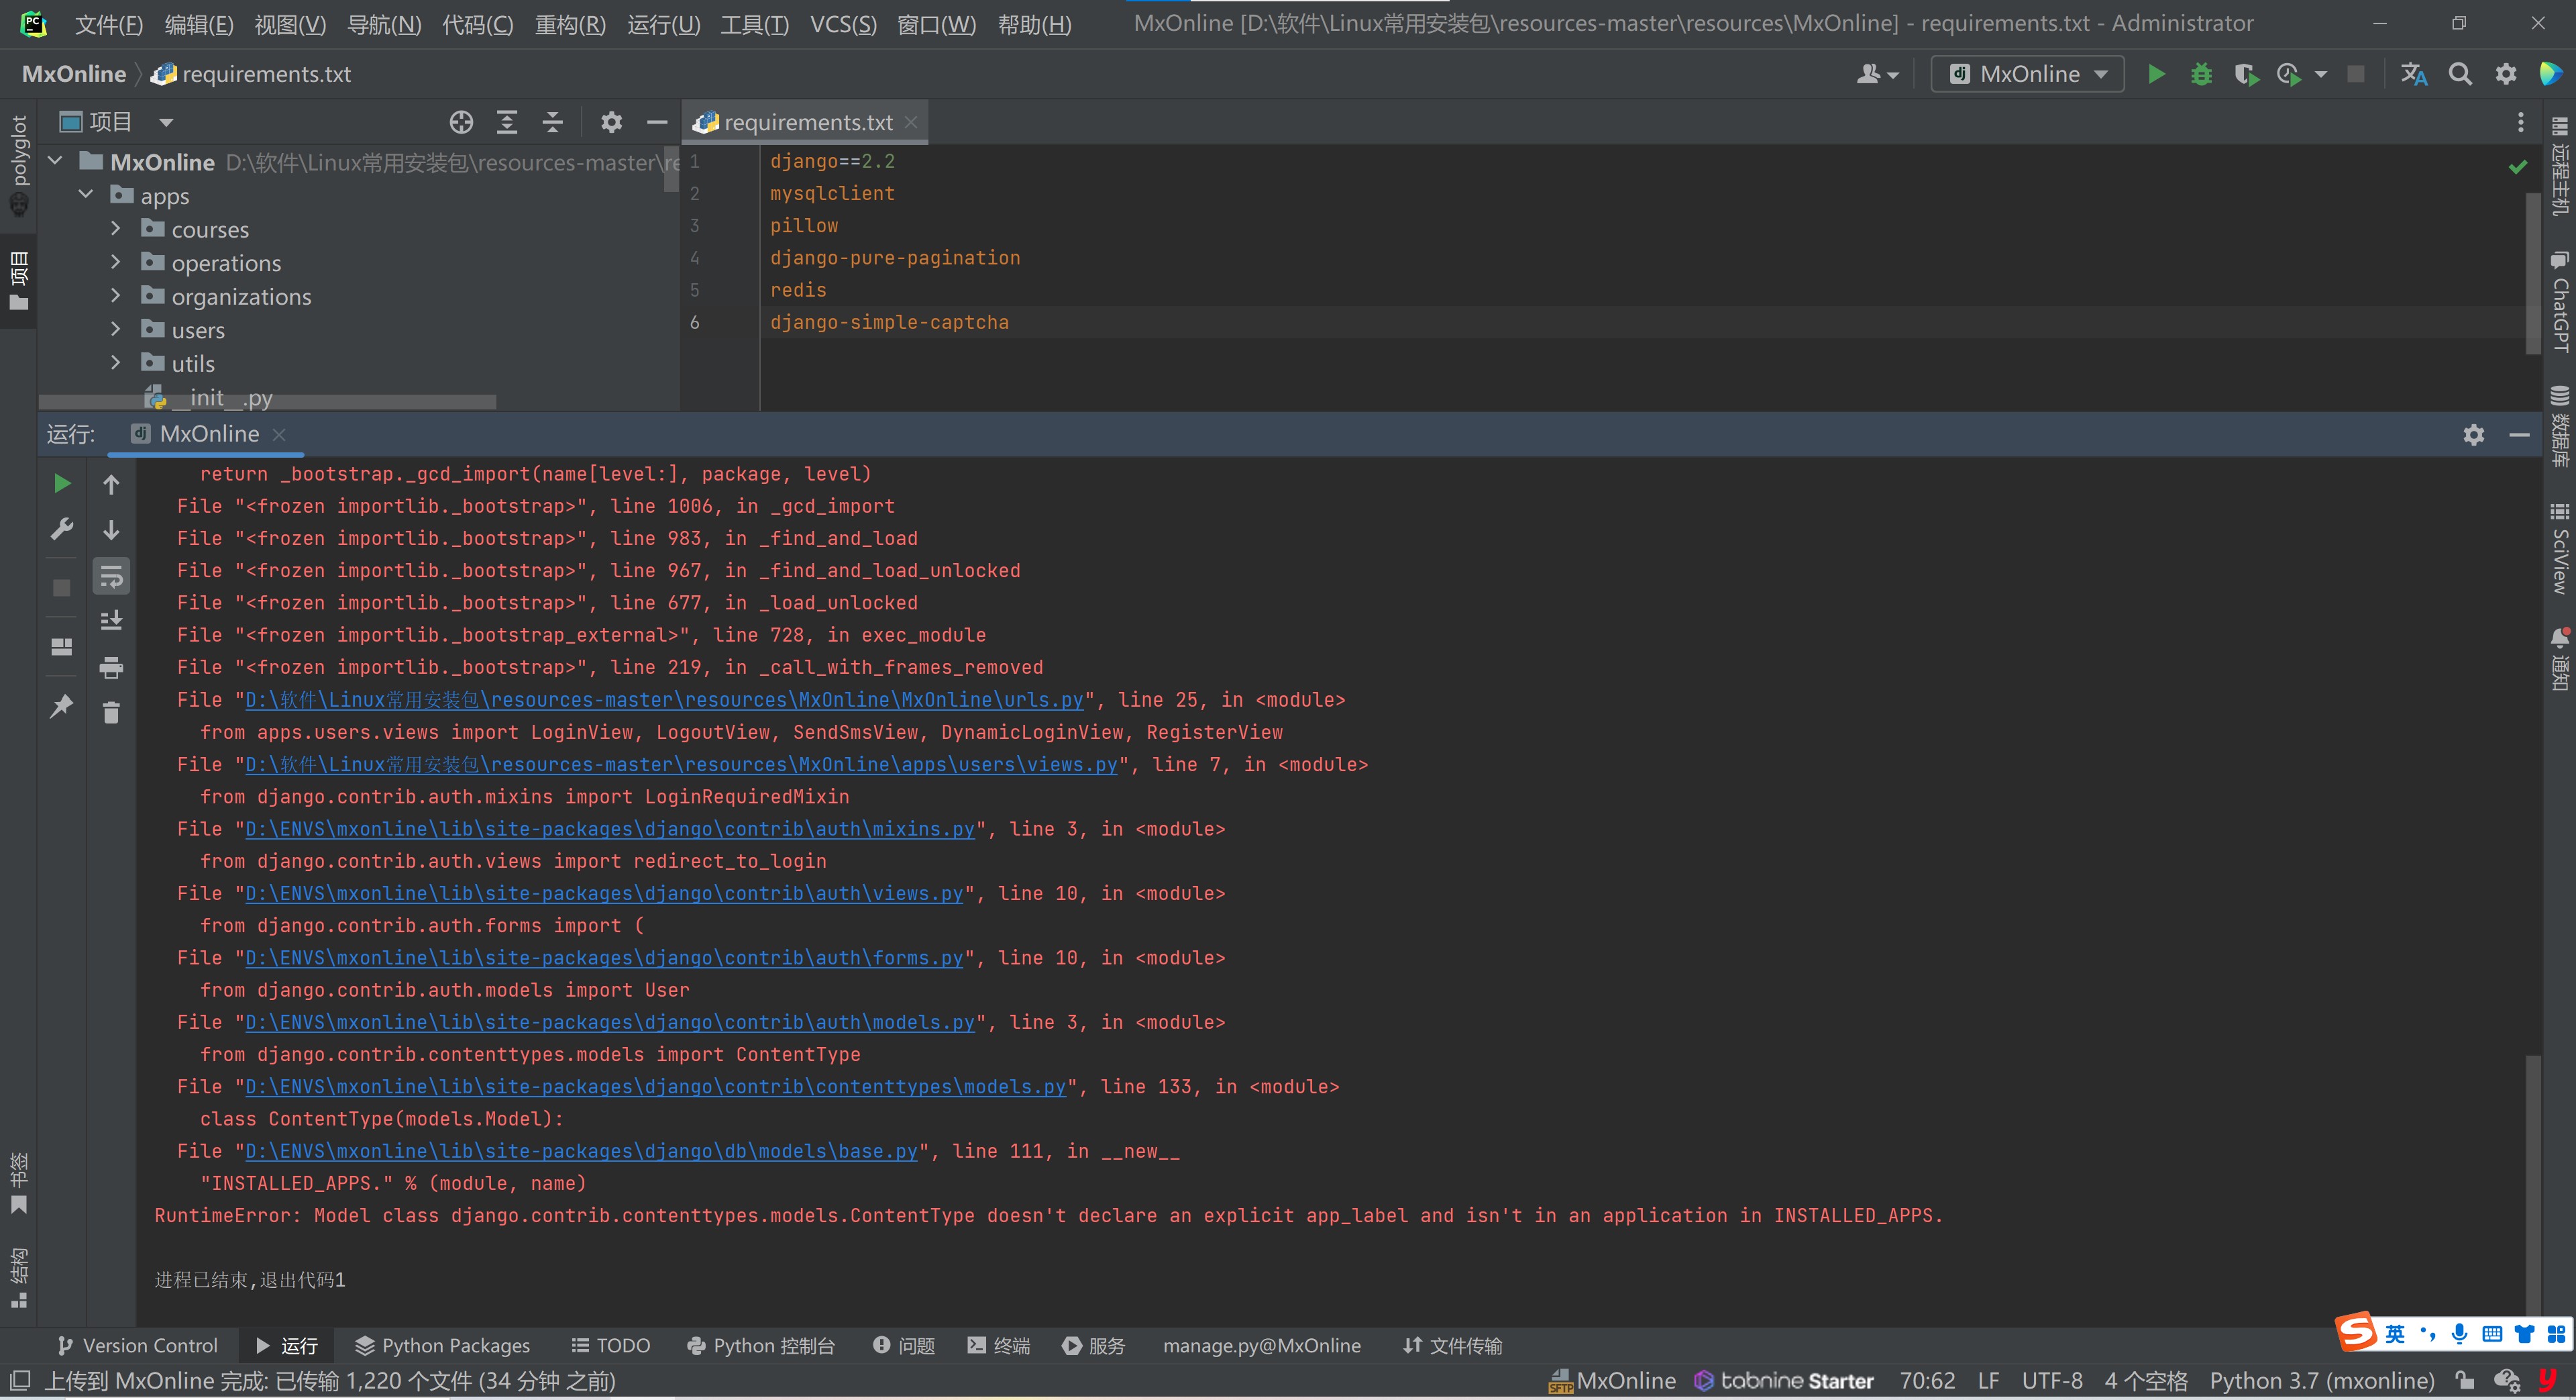The height and width of the screenshot is (1400, 2576).
Task: Open the 重构(R) menu
Action: 570,24
